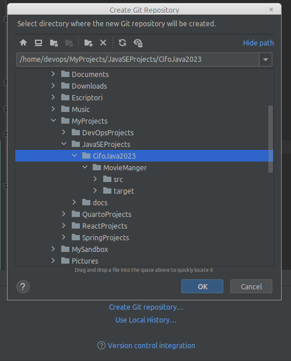
Task: Click the Hide path link
Action: pyautogui.click(x=258, y=43)
